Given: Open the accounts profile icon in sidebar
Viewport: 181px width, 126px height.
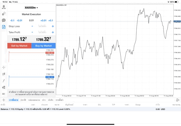Looking at the screenshot, I should (4, 7).
